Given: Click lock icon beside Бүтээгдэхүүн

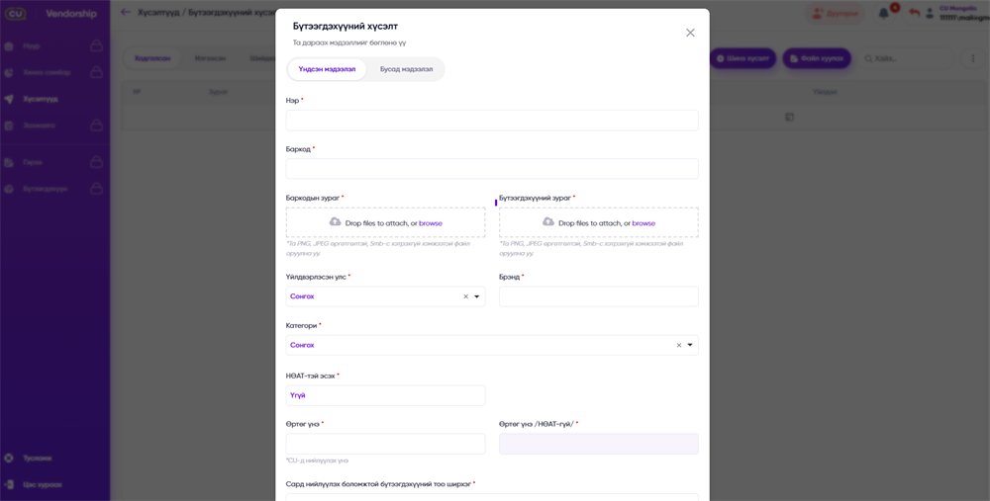Looking at the screenshot, I should (x=96, y=189).
